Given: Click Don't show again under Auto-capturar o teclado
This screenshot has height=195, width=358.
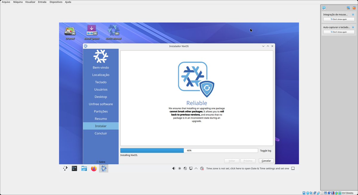Looking at the screenshot, I should click(339, 32).
